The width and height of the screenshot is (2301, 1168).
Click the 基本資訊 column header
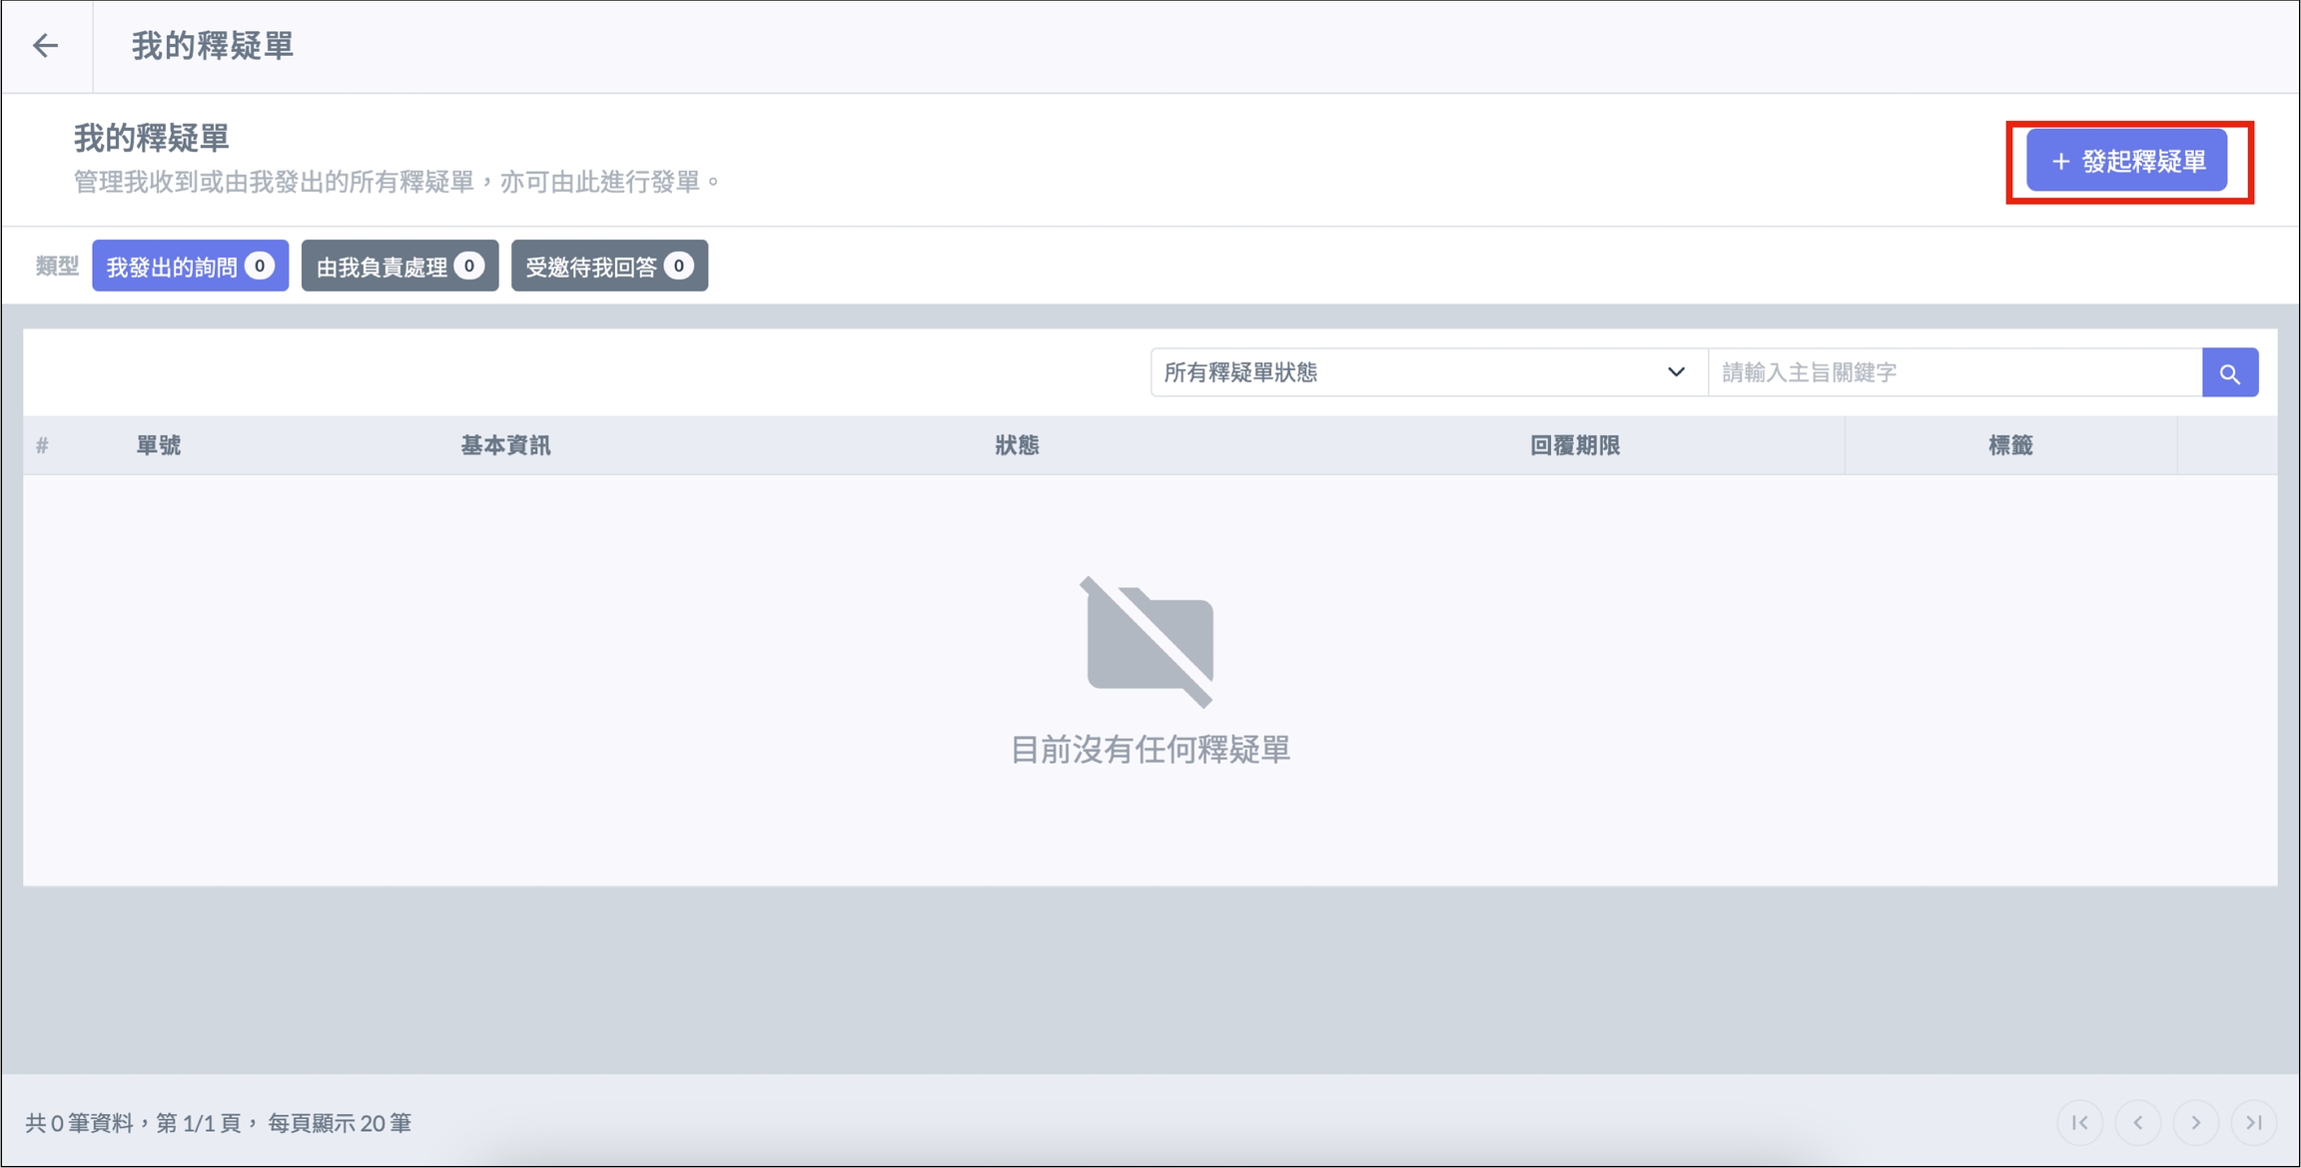point(505,446)
